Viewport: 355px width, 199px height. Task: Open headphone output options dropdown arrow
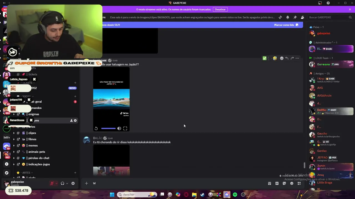pos(67,183)
